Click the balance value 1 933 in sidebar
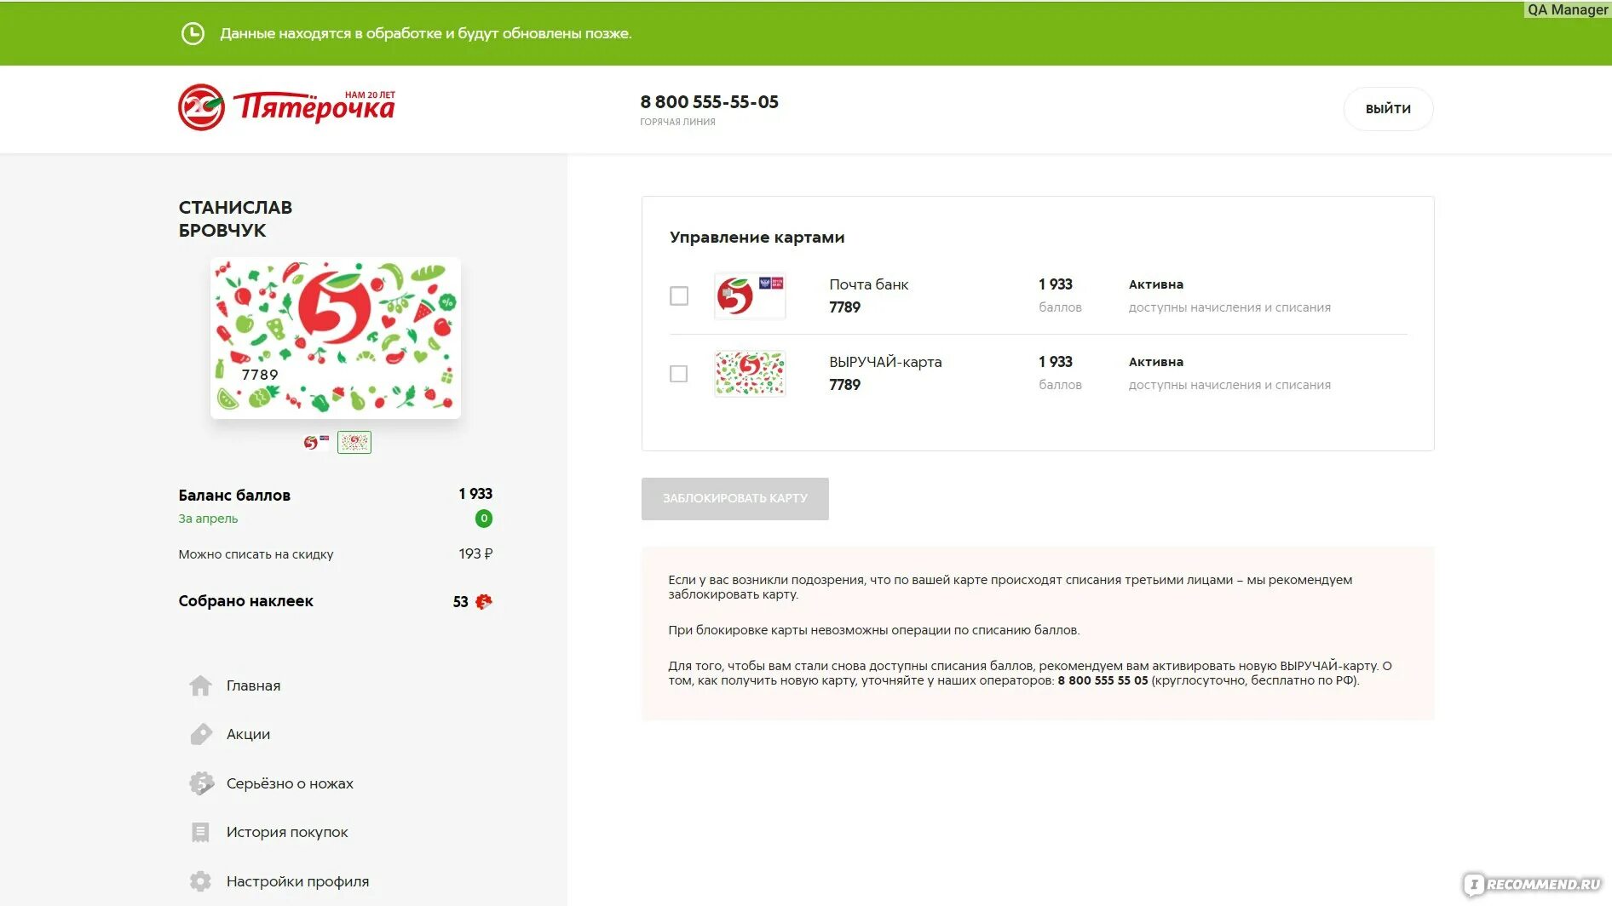Image resolution: width=1612 pixels, height=906 pixels. click(x=475, y=494)
